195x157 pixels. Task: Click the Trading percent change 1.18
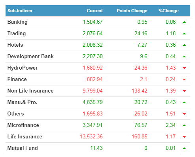[170, 33]
